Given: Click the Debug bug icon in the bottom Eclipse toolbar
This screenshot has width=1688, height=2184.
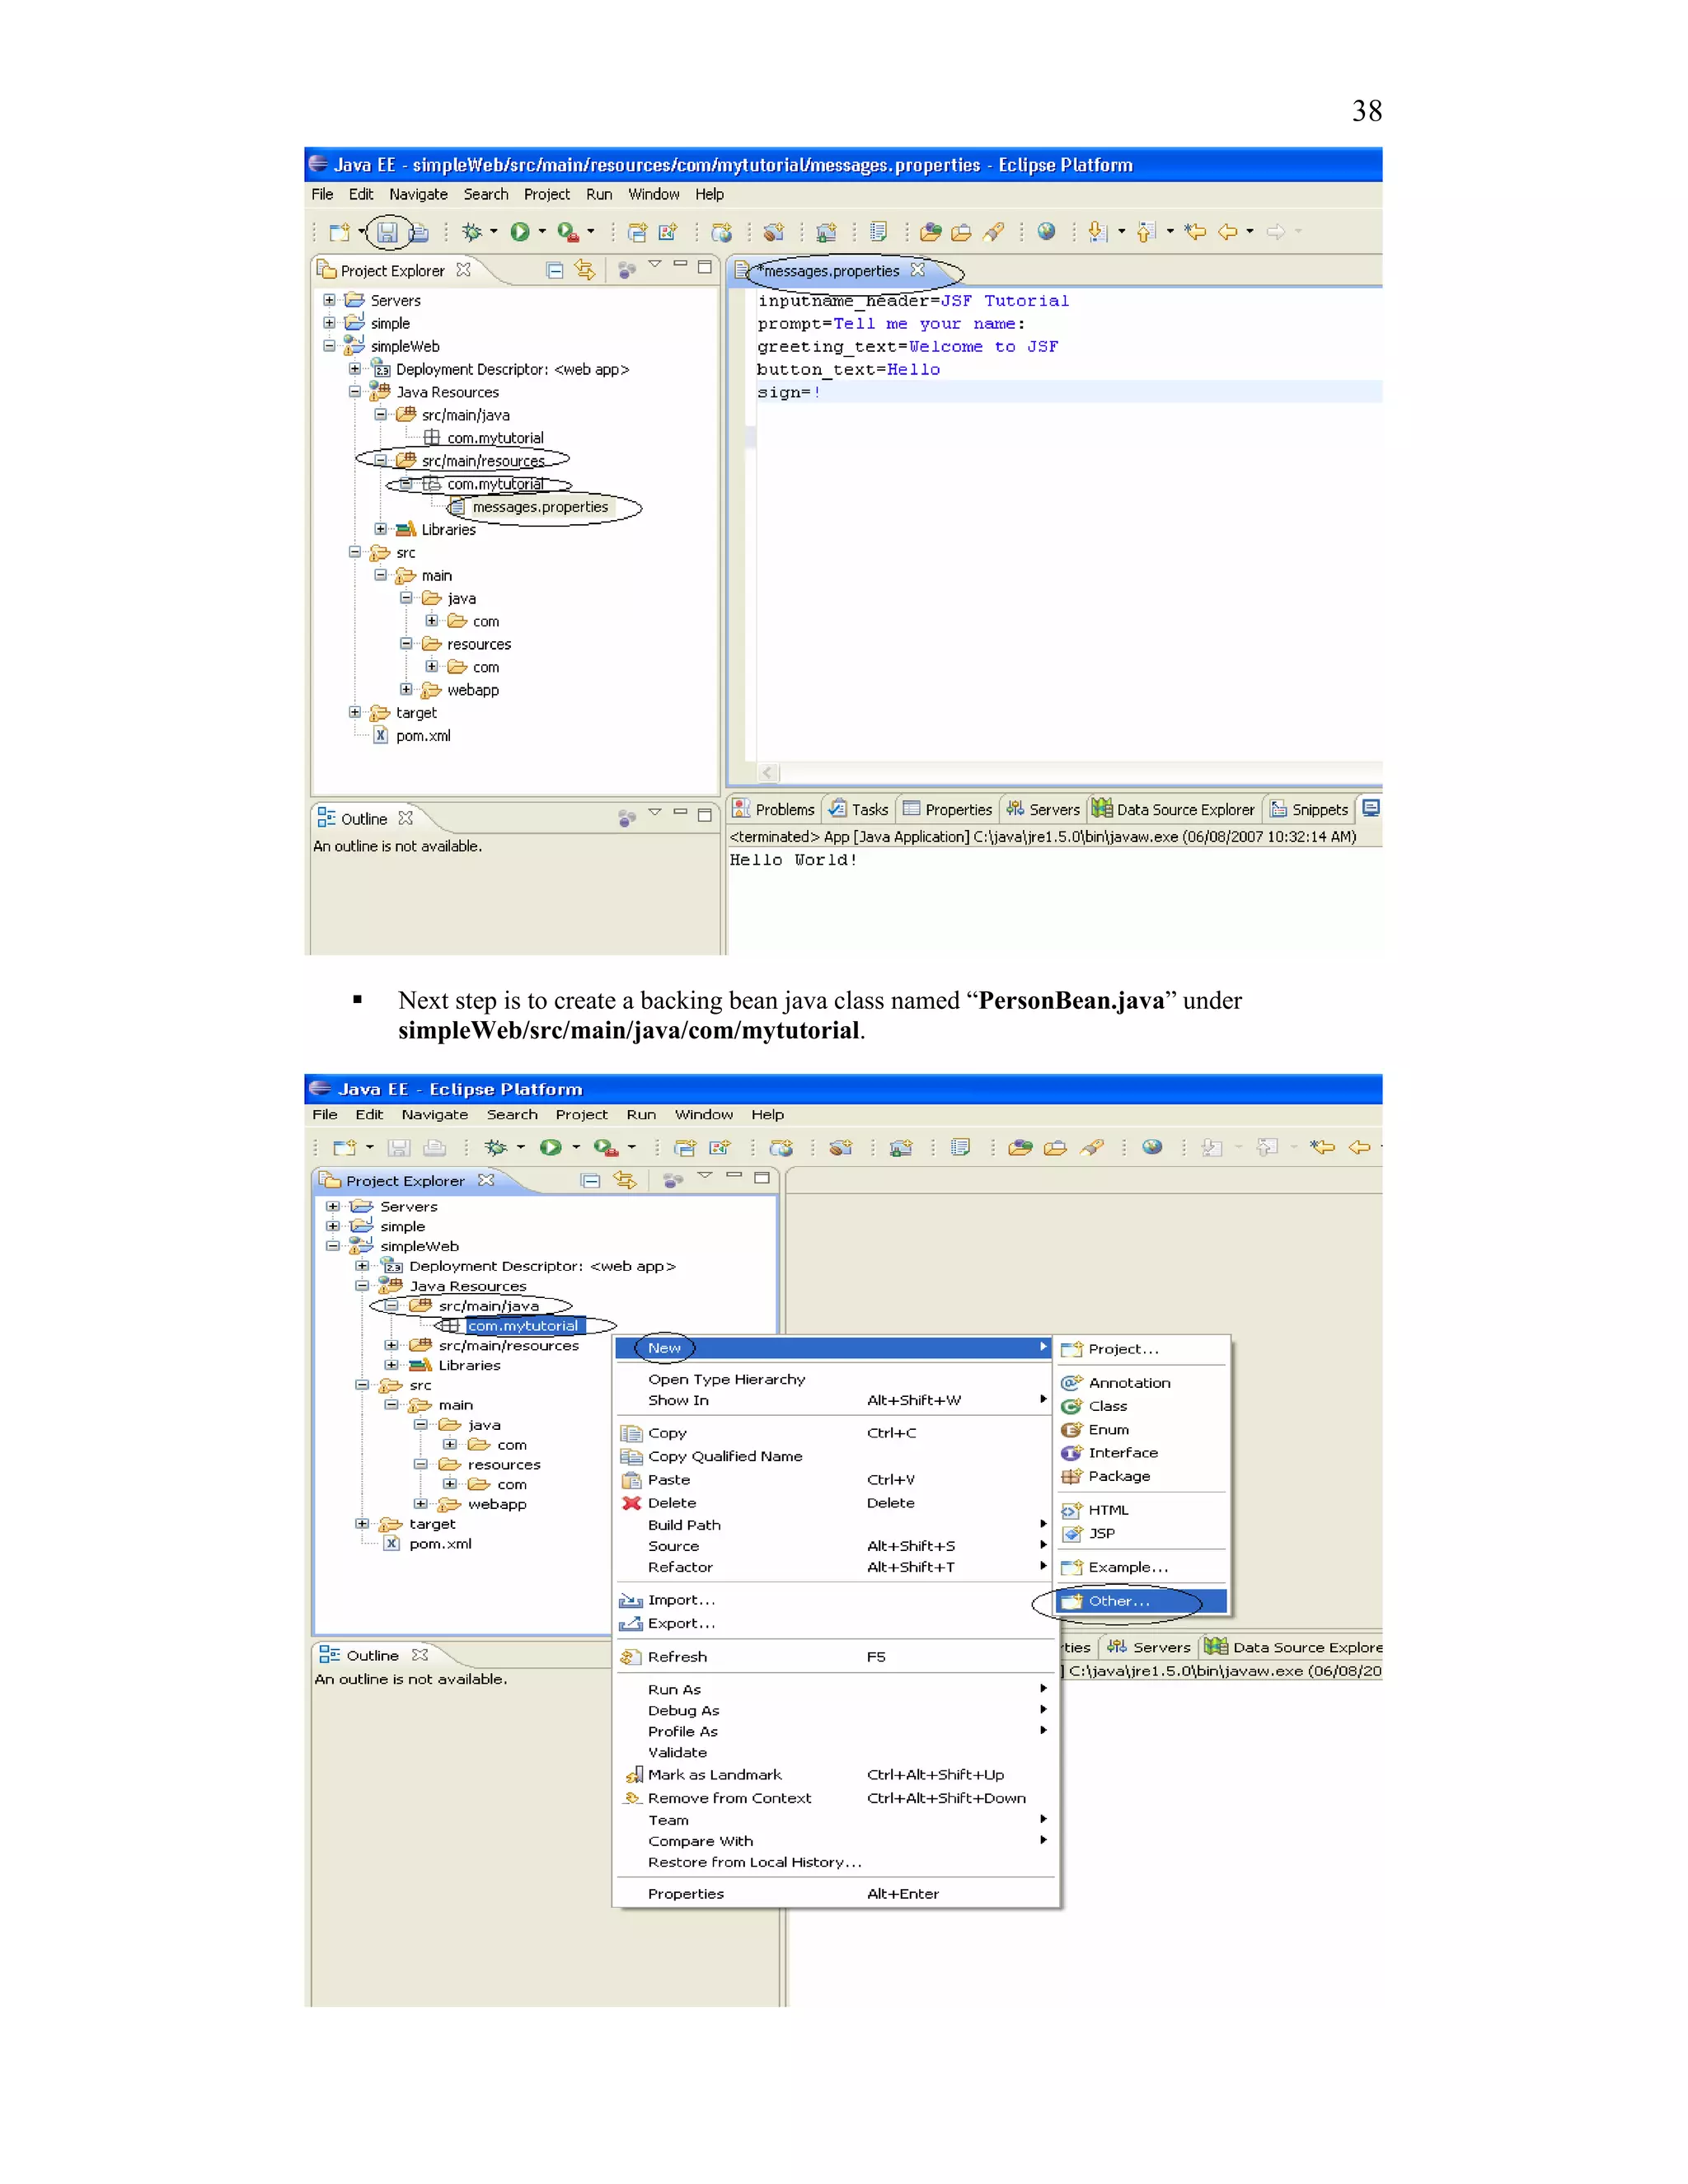Looking at the screenshot, I should [x=496, y=1148].
